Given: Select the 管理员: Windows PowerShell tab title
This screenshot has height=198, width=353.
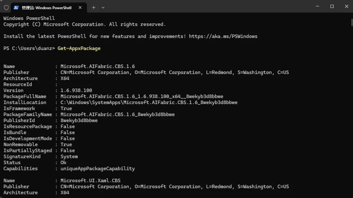Looking at the screenshot, I should (x=47, y=8).
